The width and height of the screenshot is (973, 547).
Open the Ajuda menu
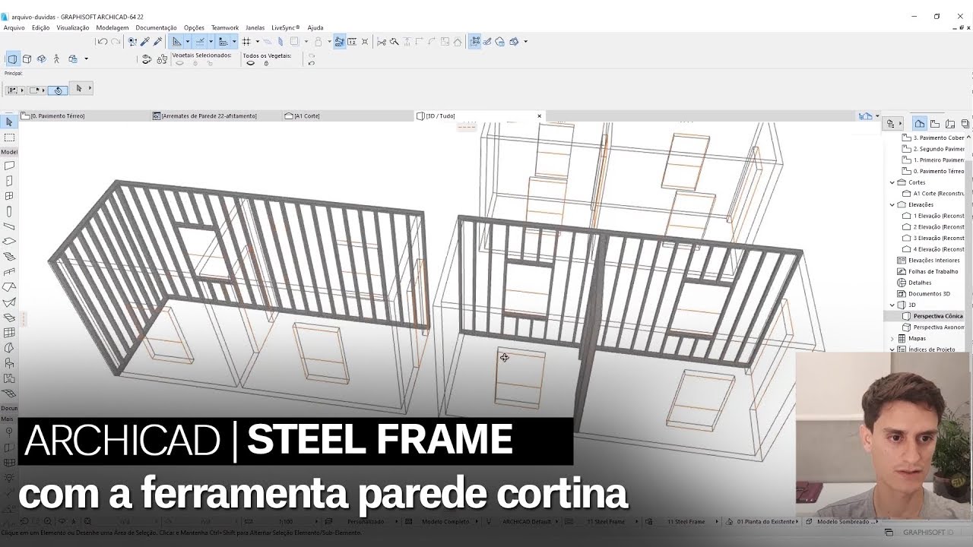click(315, 28)
